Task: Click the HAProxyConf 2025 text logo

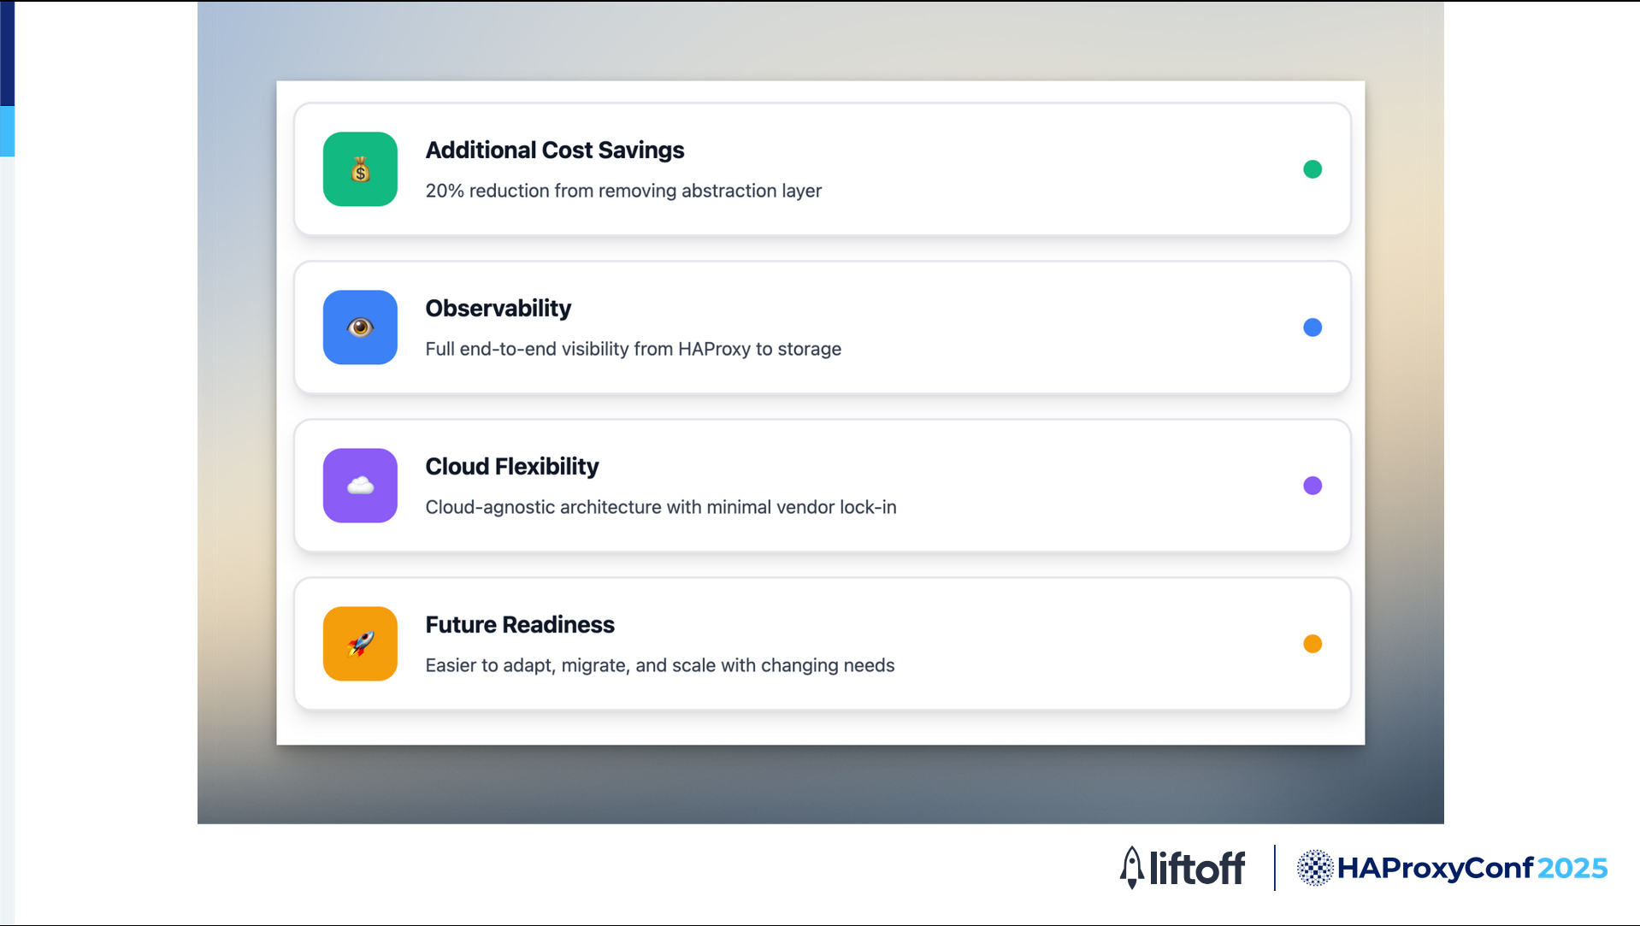Action: tap(1472, 868)
